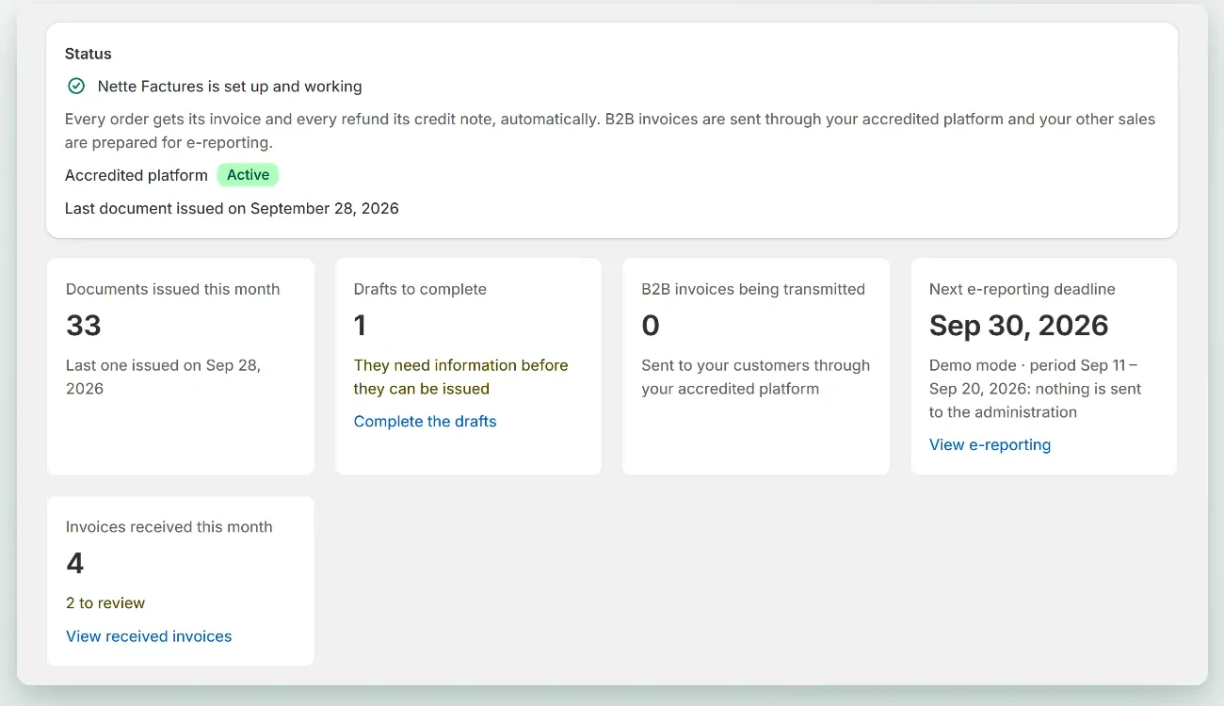The image size is (1224, 706).
Task: Click the B2B invoices count 0
Action: (x=651, y=326)
